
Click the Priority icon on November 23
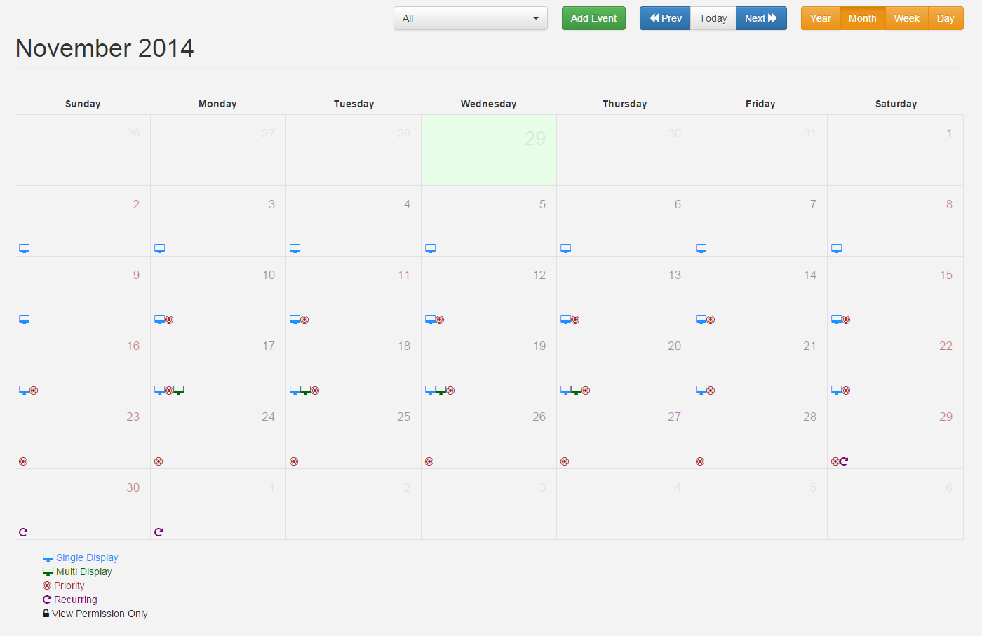23,461
